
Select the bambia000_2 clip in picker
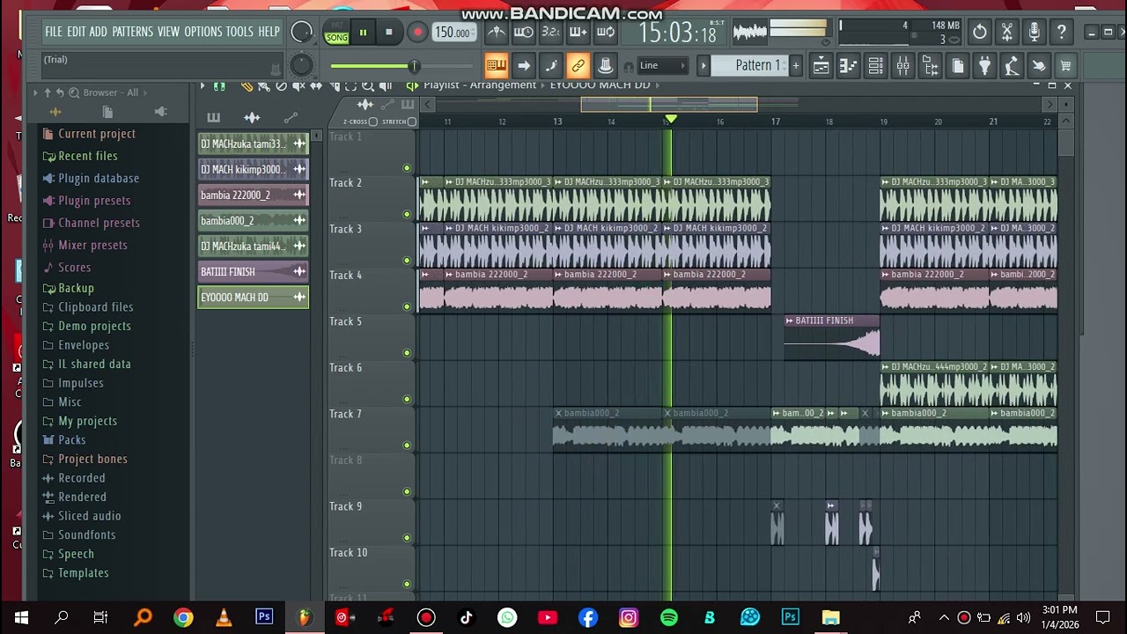253,221
